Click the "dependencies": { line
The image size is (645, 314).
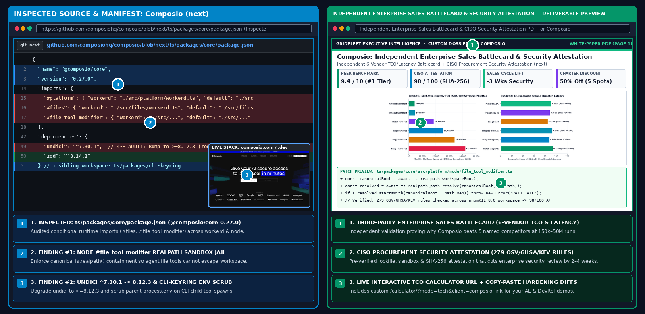pyautogui.click(x=164, y=137)
